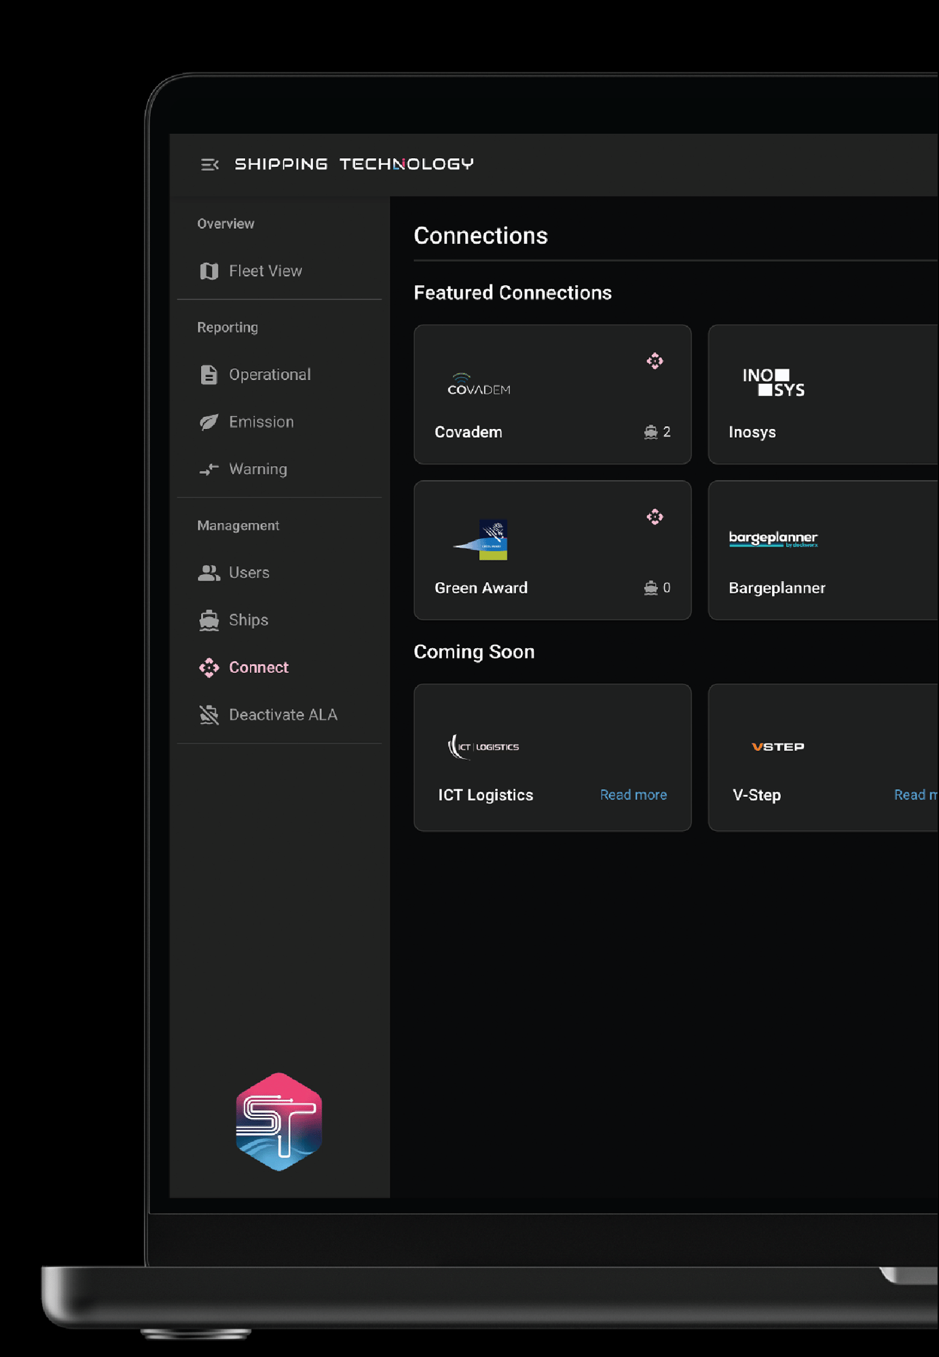The height and width of the screenshot is (1357, 939).
Task: Select Warning in the Reporting section
Action: tap(257, 469)
